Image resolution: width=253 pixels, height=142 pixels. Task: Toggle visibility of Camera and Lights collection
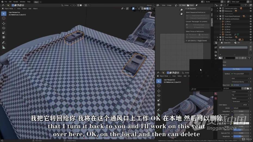pos(251,8)
